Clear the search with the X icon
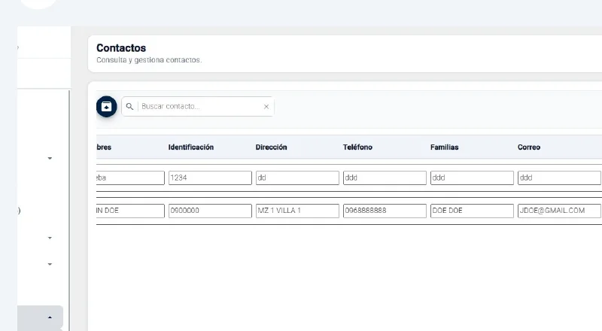The image size is (602, 331). pyautogui.click(x=266, y=107)
